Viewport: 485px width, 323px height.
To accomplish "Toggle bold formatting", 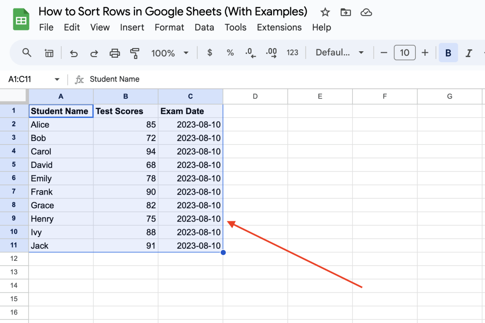I will tap(448, 53).
